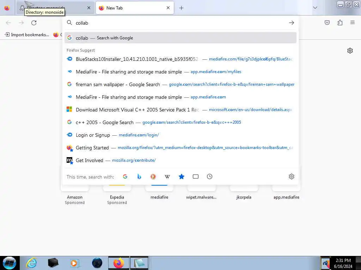
Task: Switch to the Directory: monoxide tab
Action: point(55,8)
